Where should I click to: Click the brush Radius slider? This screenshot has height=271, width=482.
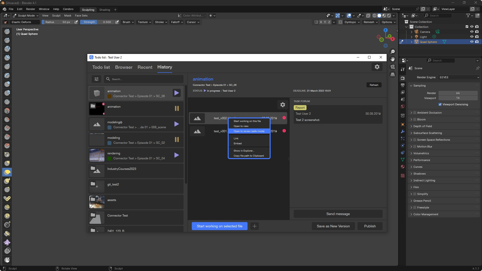click(x=57, y=22)
